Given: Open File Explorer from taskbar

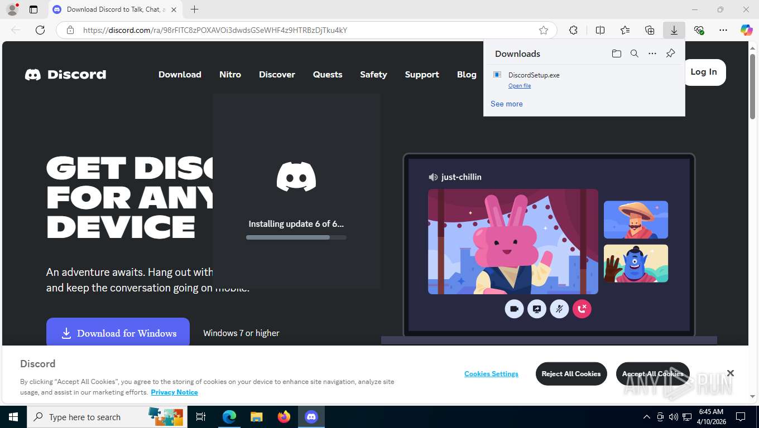Looking at the screenshot, I should (x=256, y=417).
